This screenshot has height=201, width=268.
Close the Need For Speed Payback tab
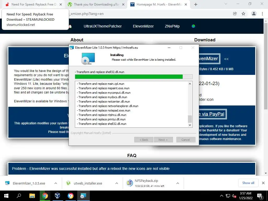[61, 4]
